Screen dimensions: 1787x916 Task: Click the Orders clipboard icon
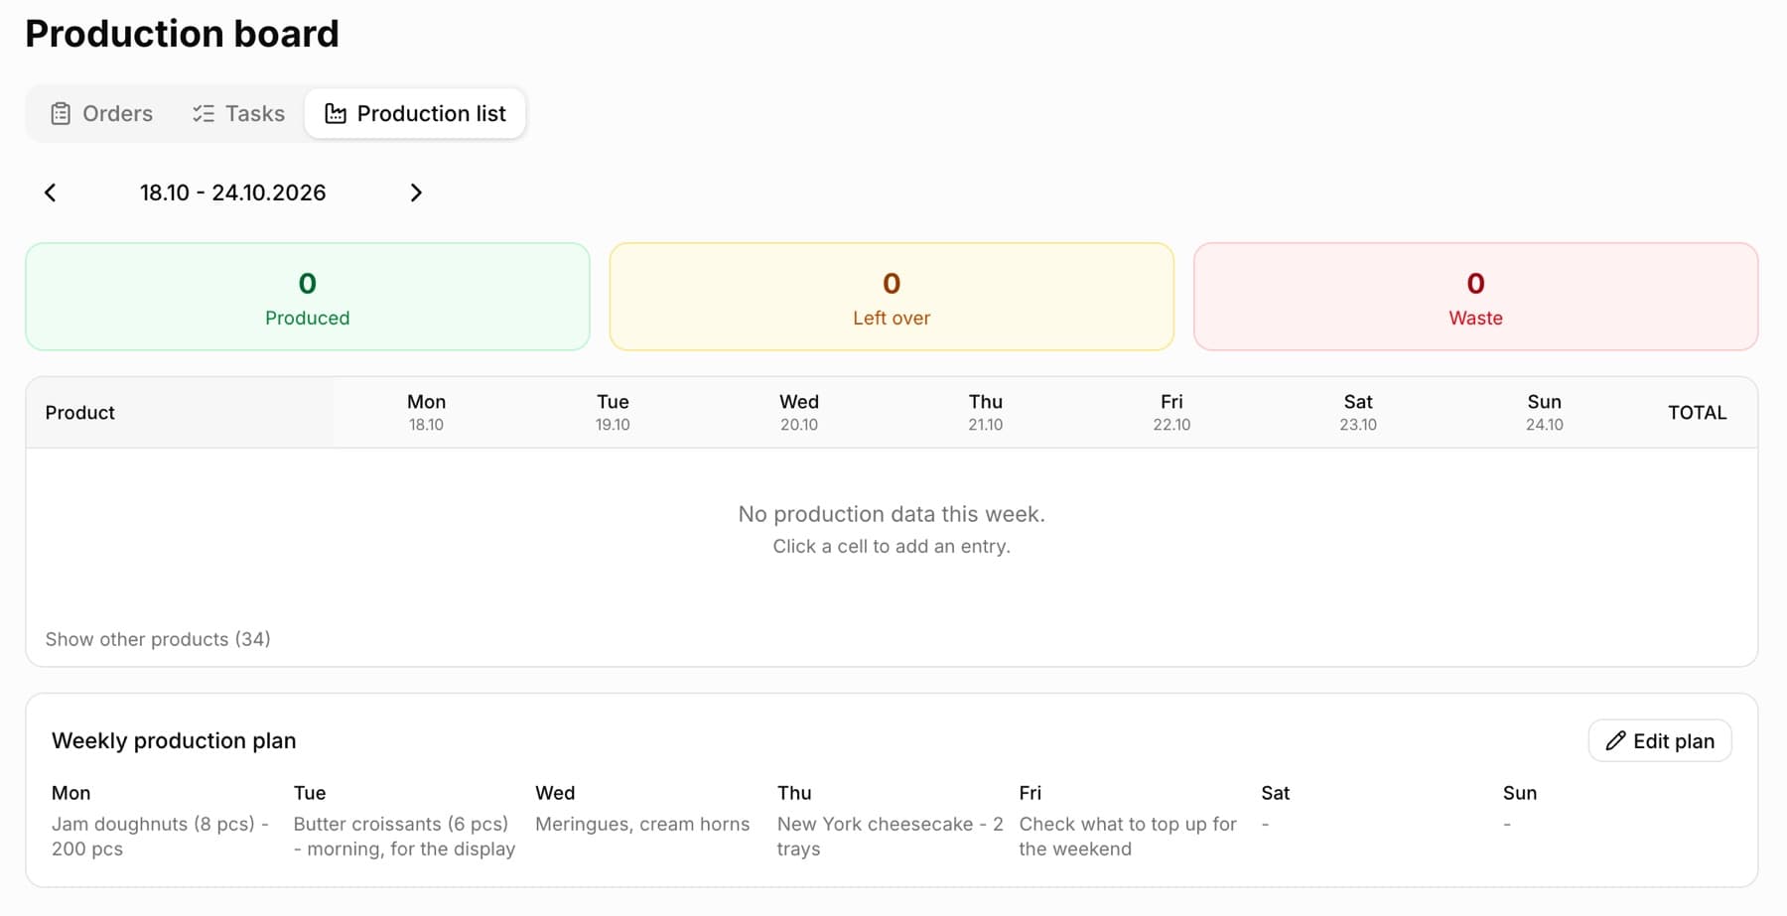pyautogui.click(x=61, y=114)
